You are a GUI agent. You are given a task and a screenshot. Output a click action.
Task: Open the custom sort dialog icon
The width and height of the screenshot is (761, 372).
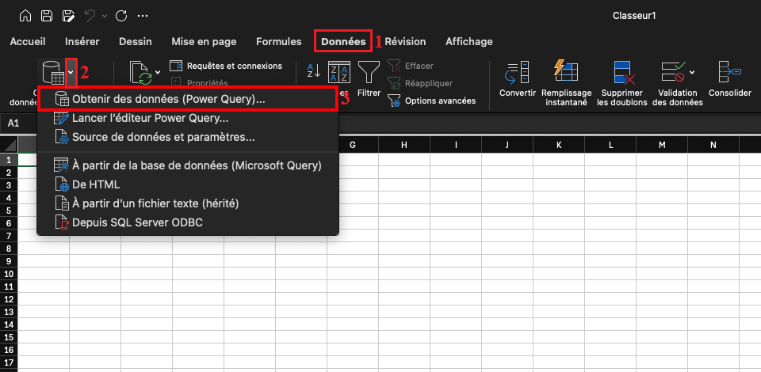coord(339,71)
